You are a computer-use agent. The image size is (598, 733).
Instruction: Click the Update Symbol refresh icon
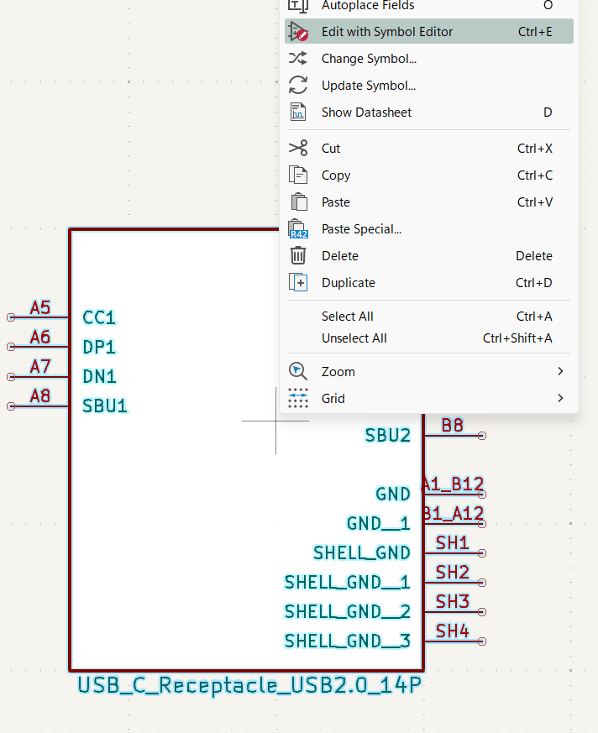point(298,86)
